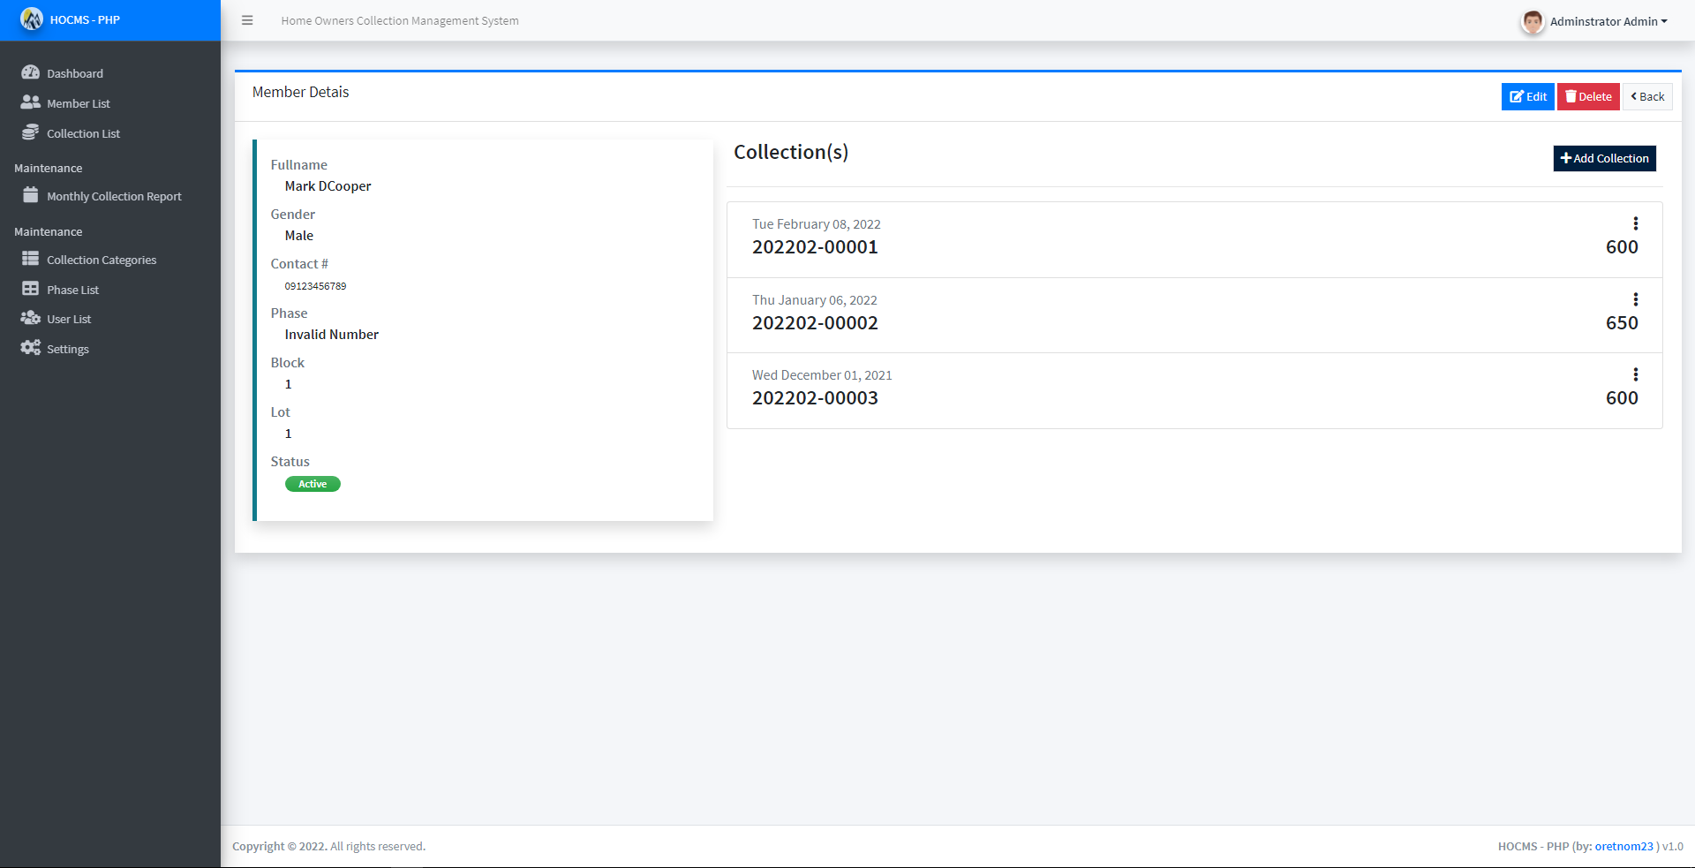This screenshot has height=868, width=1695.
Task: Click the copyright 2022 footer text
Action: [328, 846]
